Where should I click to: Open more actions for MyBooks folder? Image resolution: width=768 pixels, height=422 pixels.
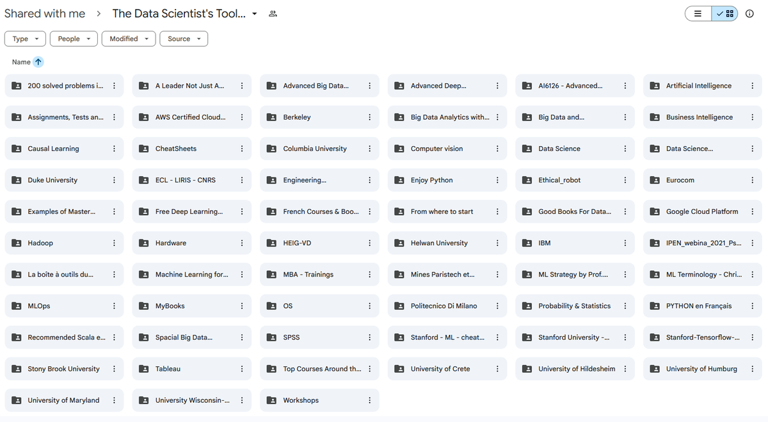pyautogui.click(x=242, y=306)
